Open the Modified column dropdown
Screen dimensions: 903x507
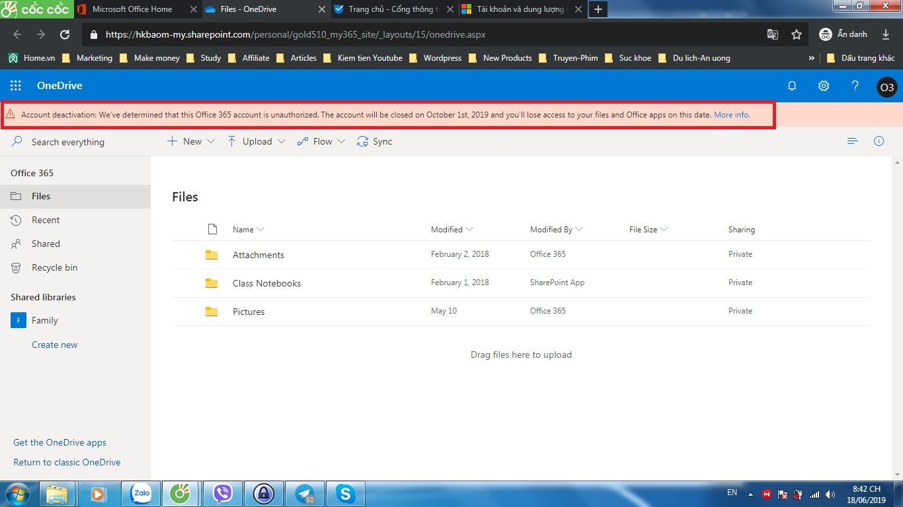(452, 229)
